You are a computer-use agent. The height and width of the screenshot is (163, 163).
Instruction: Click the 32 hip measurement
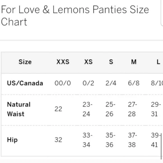(58, 140)
